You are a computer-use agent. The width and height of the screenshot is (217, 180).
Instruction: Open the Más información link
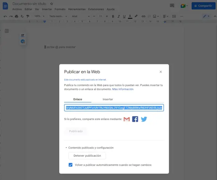click(x=123, y=89)
